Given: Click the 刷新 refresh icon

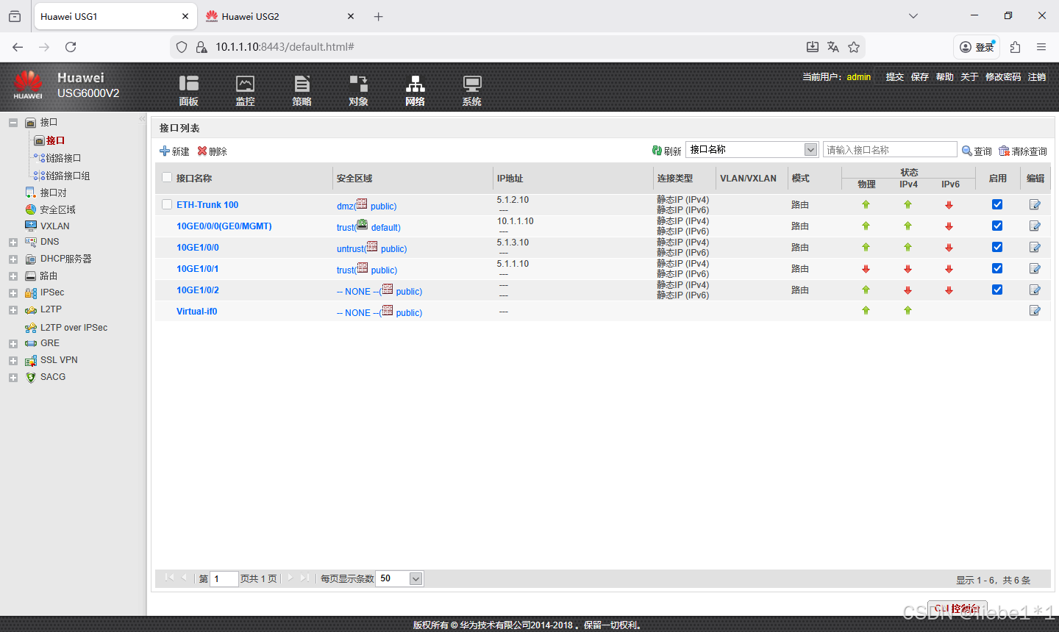Looking at the screenshot, I should click(x=657, y=151).
